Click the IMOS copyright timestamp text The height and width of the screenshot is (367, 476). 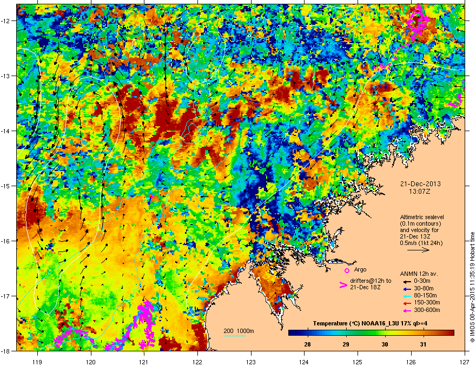tap(472, 287)
